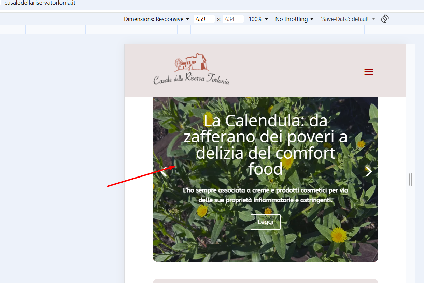Open the No throttling dropdown
Viewport: 424px width, 283px height.
(294, 19)
